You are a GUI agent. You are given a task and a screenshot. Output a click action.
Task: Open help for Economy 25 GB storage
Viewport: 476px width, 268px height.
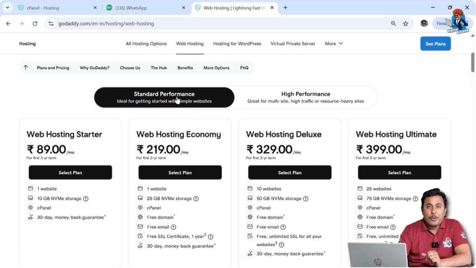(196, 199)
